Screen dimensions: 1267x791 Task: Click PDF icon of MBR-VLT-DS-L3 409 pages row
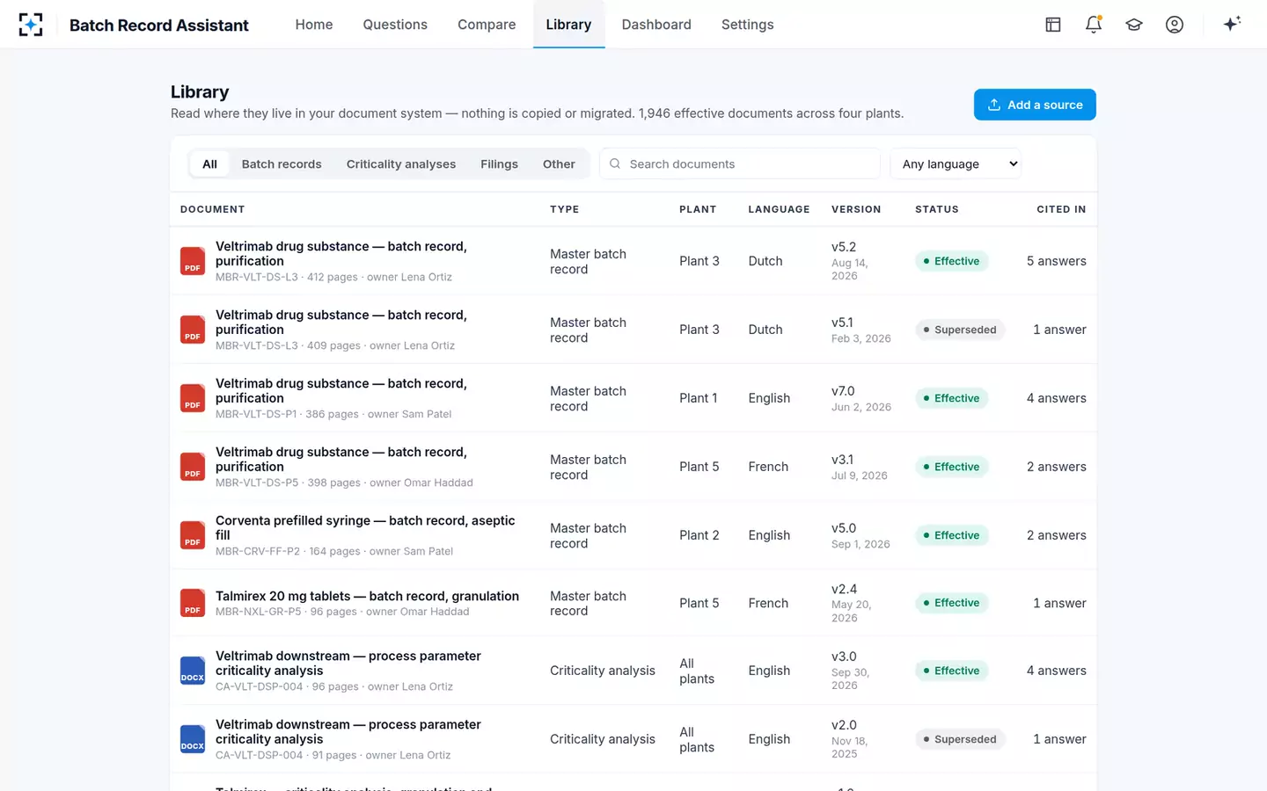(x=193, y=330)
